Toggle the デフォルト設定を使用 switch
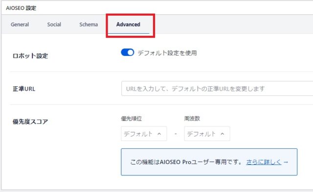The width and height of the screenshot is (313, 192). 128,52
